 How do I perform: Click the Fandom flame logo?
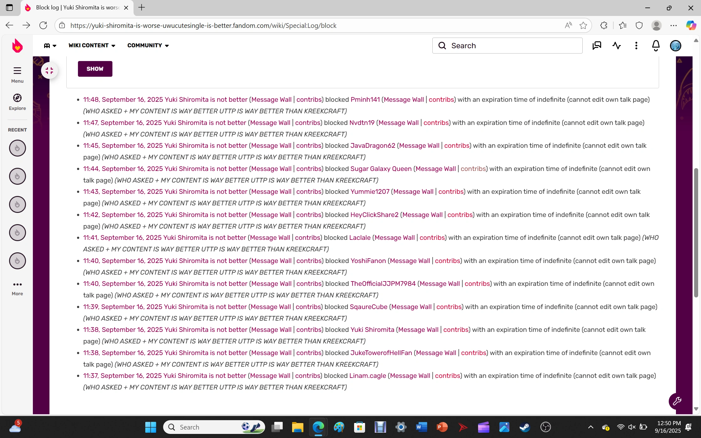click(x=17, y=46)
